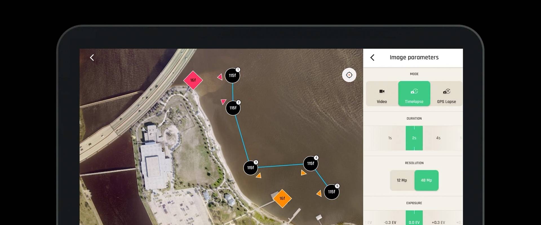Select the orange 16f point of interest

282,198
